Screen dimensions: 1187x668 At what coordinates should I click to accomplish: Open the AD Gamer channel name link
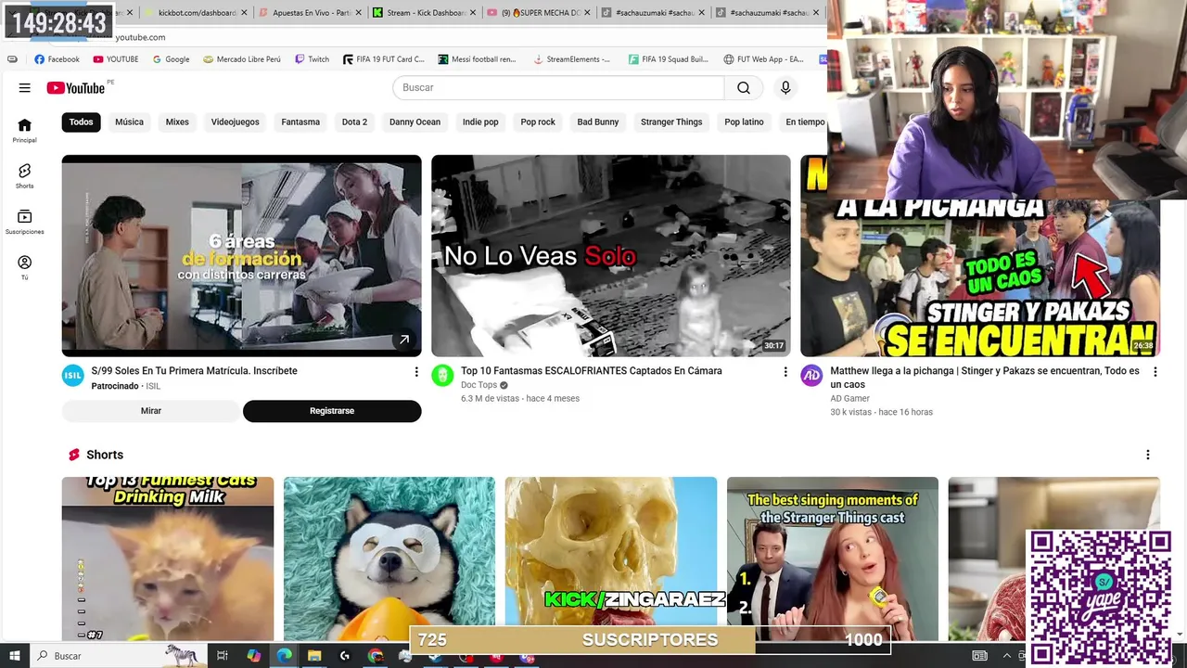(x=849, y=399)
